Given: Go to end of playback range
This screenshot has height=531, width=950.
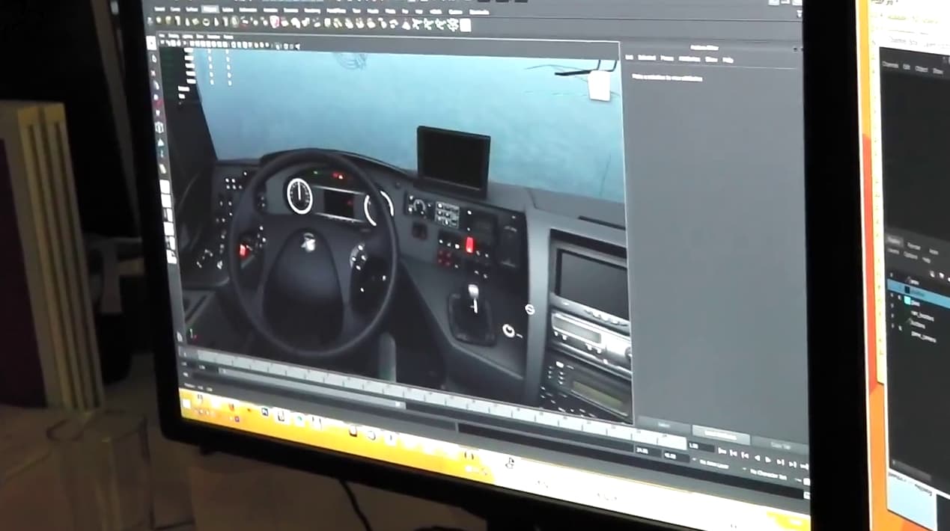Looking at the screenshot, I should [803, 466].
